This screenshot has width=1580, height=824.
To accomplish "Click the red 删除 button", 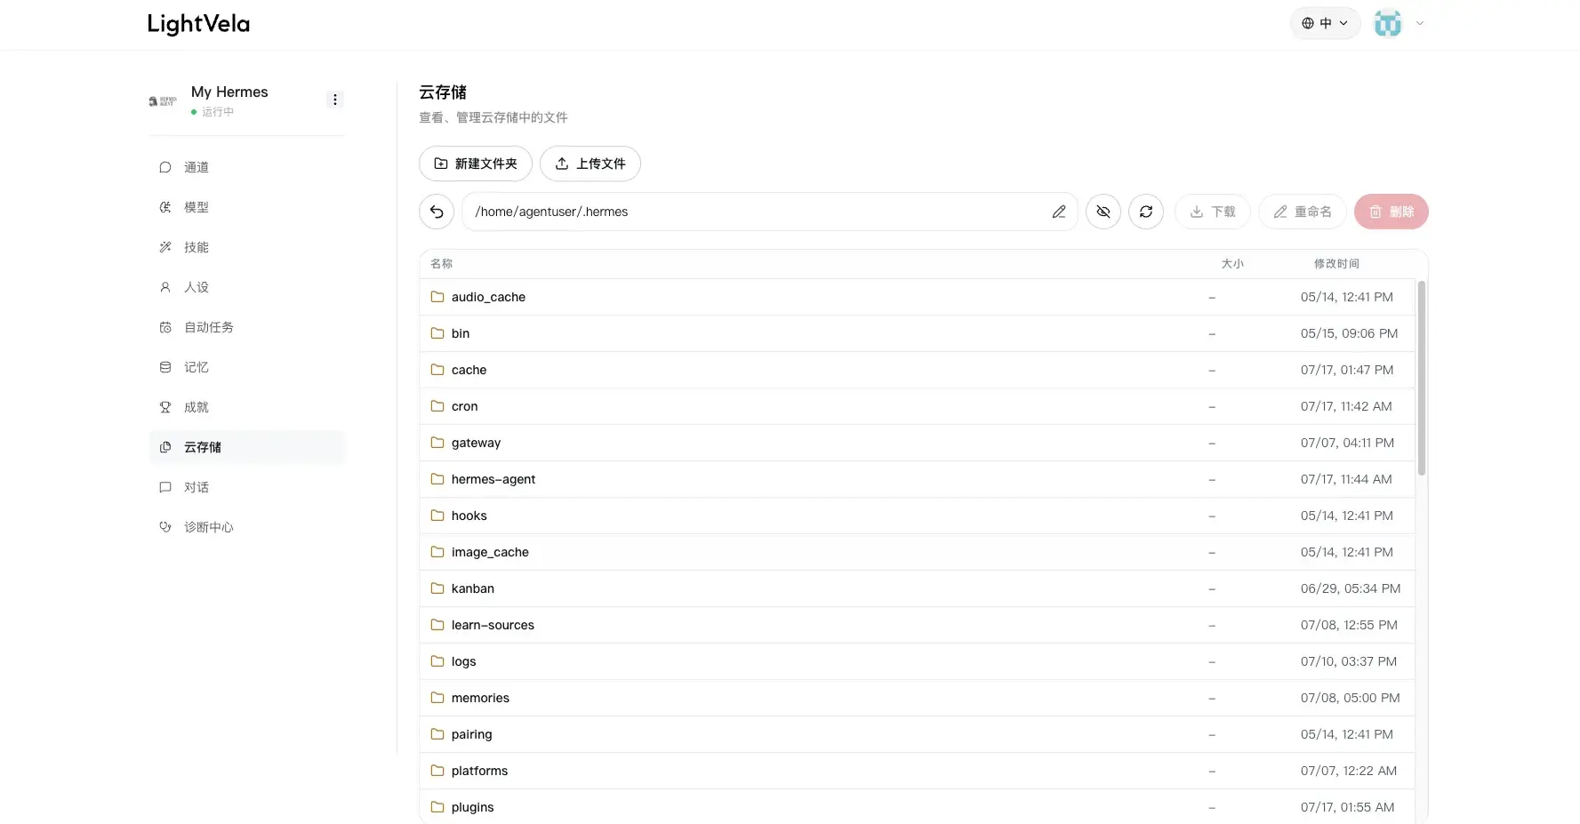I will 1392,212.
